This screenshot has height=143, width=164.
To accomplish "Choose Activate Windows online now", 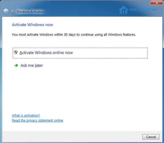I will click(80, 53).
